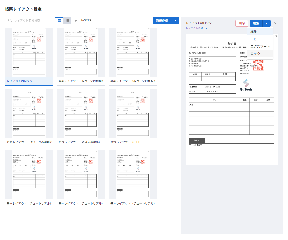Viewport: 288px width, 240px height.
Task: Click the blue 編集 button
Action: tap(256, 23)
